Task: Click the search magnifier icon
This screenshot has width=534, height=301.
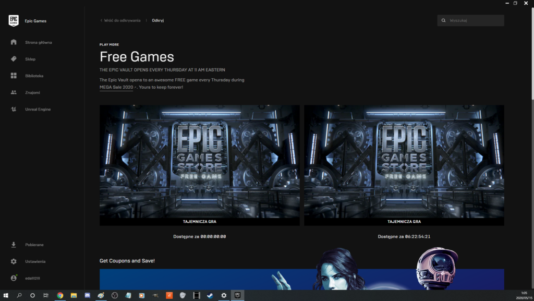Action: (x=443, y=20)
